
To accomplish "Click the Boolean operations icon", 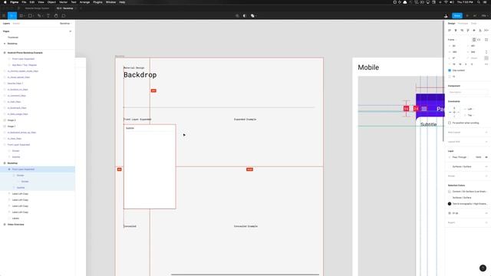I will tap(252, 15).
